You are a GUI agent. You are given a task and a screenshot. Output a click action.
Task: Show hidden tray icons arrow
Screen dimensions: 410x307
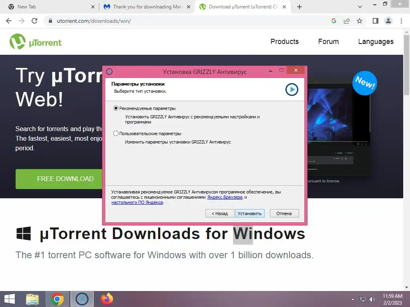tap(353, 299)
